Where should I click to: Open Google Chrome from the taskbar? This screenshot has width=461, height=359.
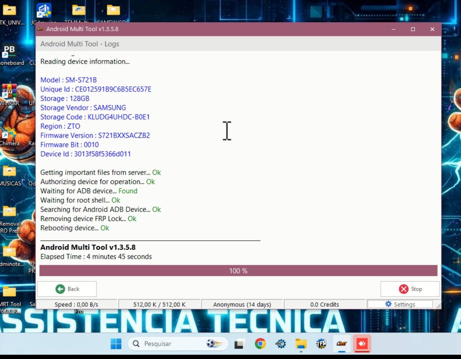(260, 344)
